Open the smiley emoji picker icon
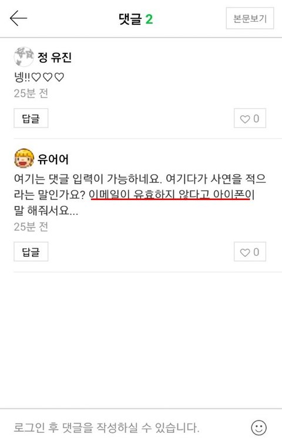Image resolution: width=282 pixels, height=447 pixels. (x=258, y=428)
